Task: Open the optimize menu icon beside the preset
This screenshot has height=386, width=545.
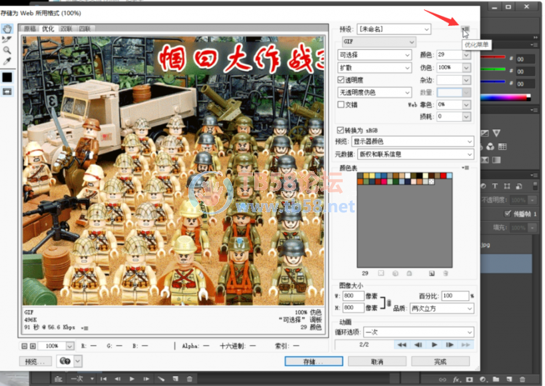Action: (x=465, y=29)
